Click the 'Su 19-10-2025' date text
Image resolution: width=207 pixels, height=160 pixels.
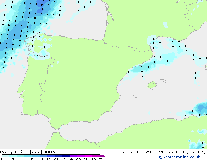(137, 152)
